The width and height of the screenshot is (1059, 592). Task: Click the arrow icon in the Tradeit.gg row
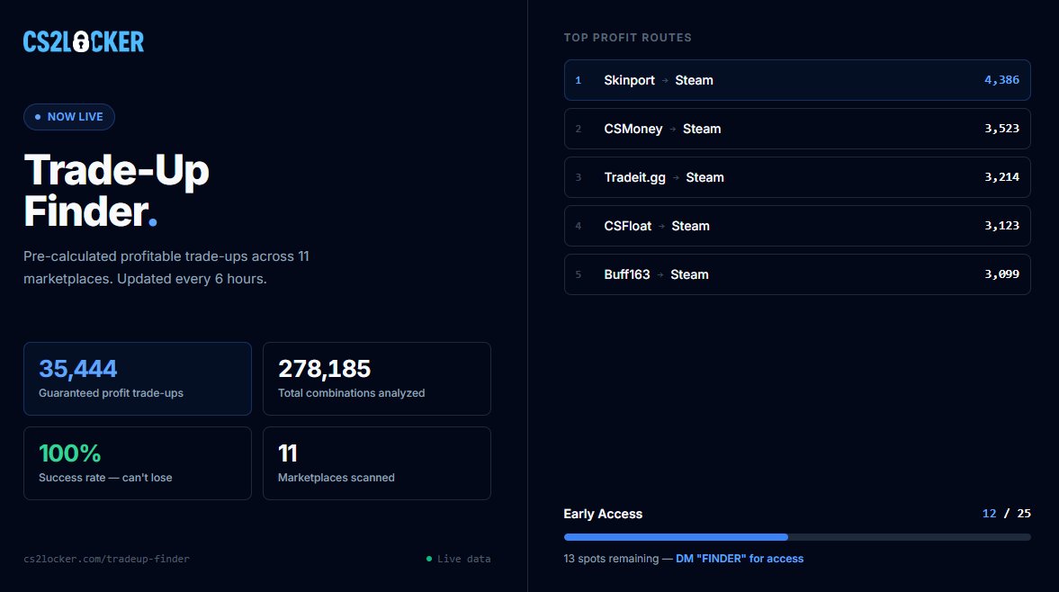tap(676, 177)
